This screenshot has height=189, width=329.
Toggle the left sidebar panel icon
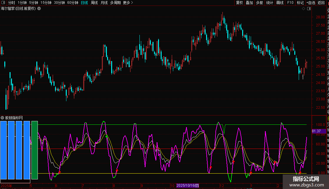[x=3, y=3]
